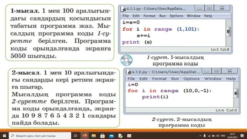Open Help menu in the 4.1.2.py window
The width and height of the screenshot is (247, 139).
pos(231,79)
